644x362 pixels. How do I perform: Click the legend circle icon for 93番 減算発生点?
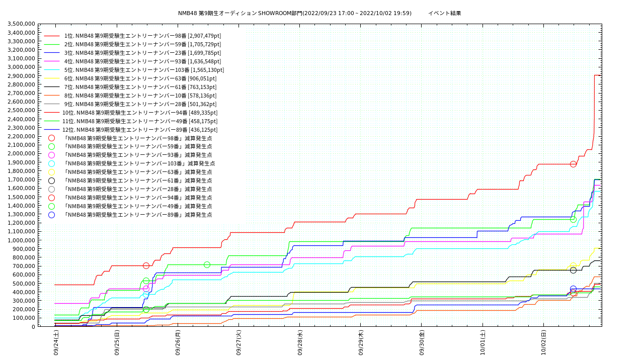pyautogui.click(x=51, y=155)
